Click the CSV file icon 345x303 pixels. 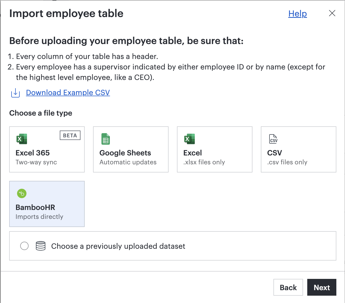pyautogui.click(x=273, y=139)
